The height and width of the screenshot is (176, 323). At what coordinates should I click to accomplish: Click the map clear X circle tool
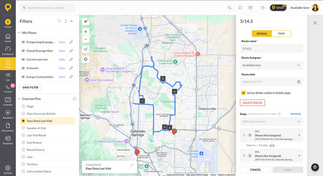(x=85, y=59)
